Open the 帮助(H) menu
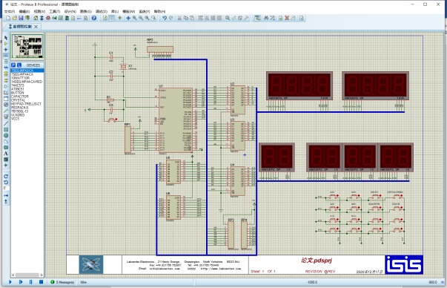Screen dimensions: 447x288 point(159,11)
